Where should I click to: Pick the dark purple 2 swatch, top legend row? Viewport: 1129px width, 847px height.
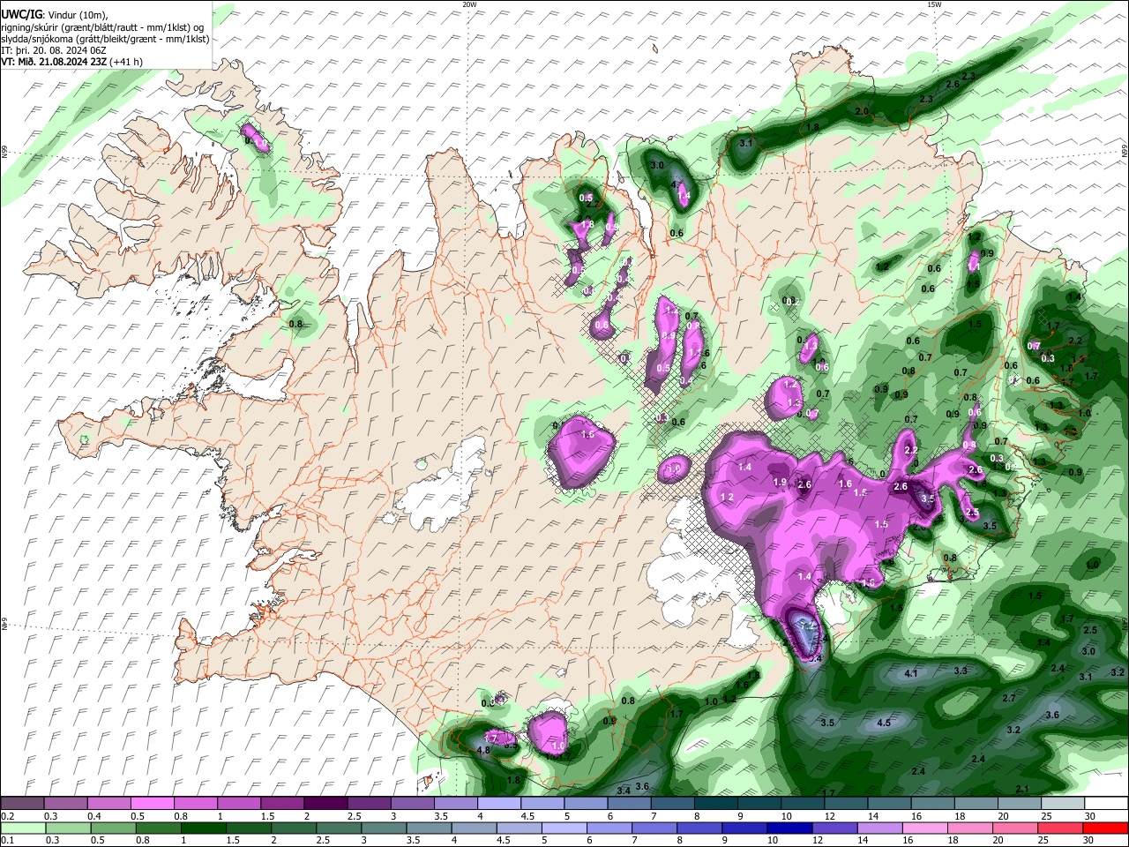tap(325, 804)
